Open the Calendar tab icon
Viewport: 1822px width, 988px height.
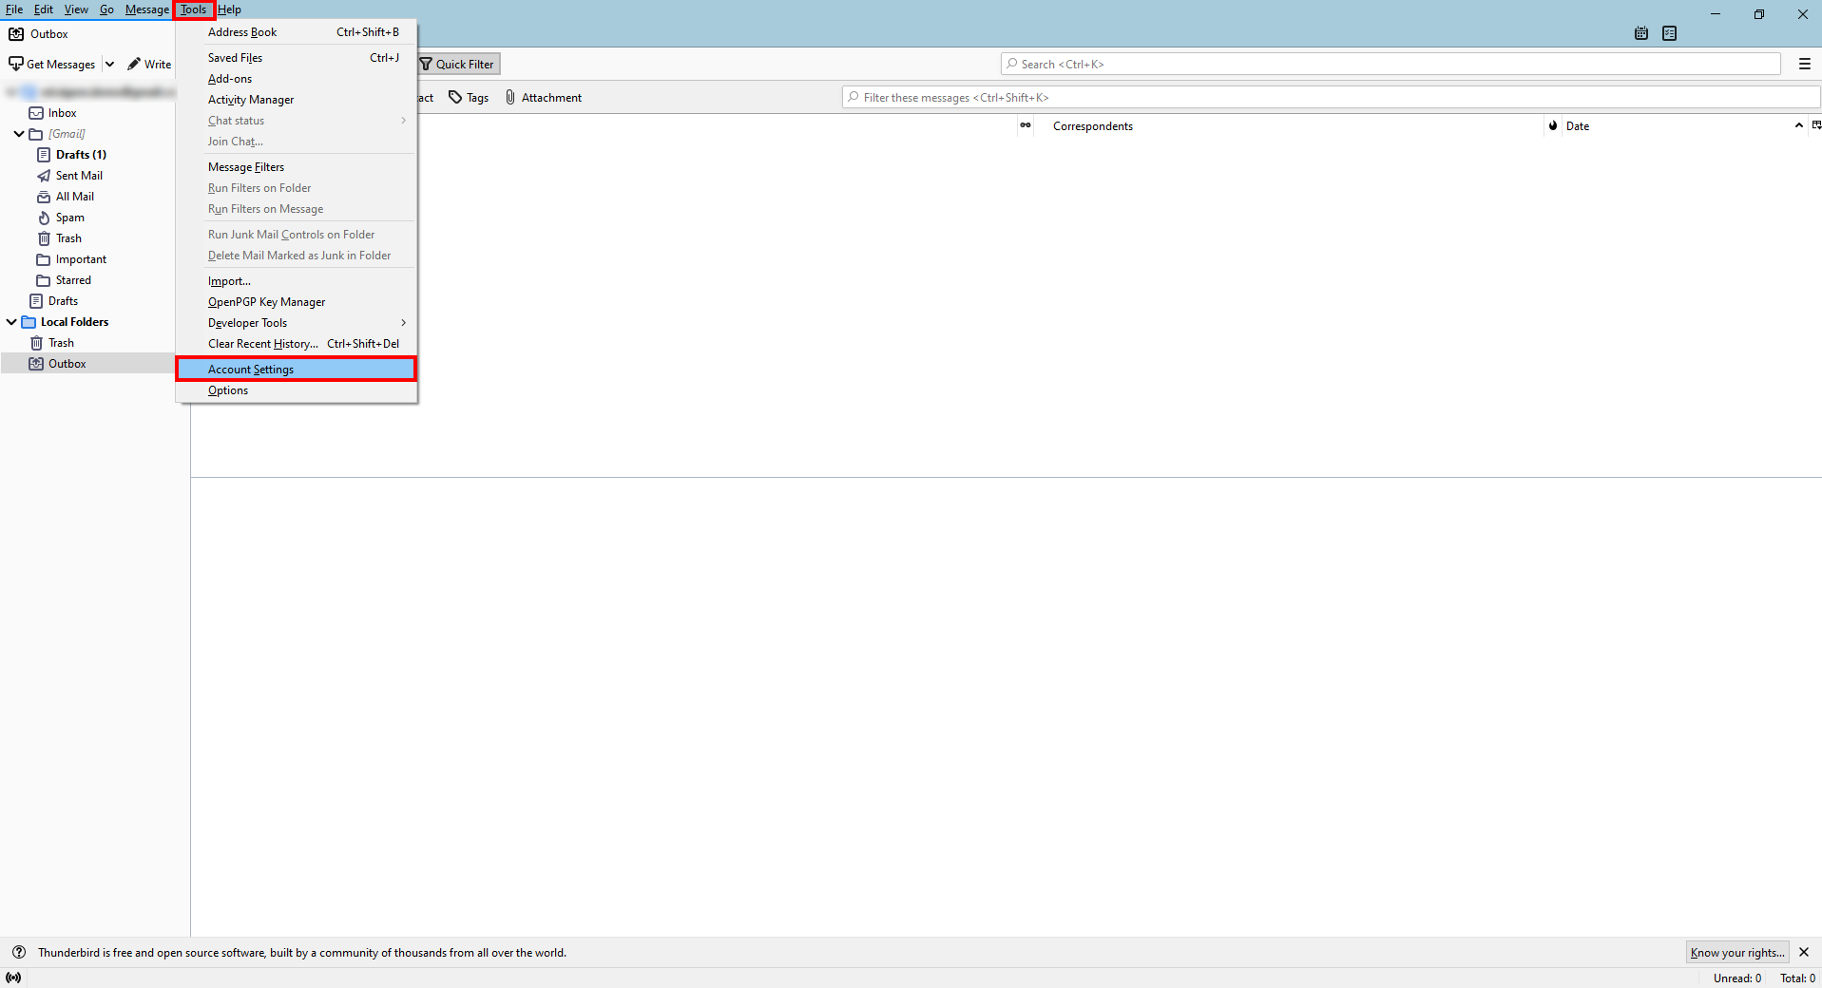1640,33
